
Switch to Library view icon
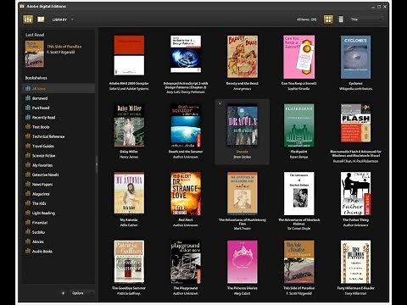28,19
